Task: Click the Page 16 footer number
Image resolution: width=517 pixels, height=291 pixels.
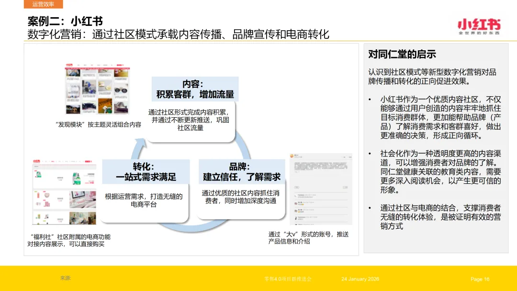Action: pyautogui.click(x=480, y=279)
